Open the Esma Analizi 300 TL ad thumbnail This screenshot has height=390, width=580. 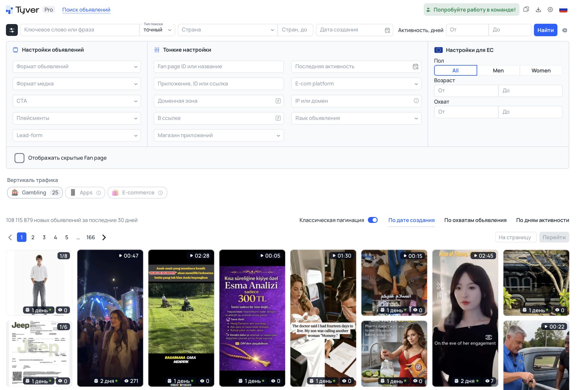click(252, 318)
